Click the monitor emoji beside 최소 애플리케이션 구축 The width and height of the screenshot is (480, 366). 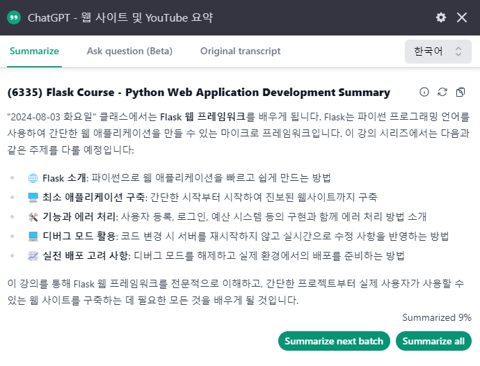pyautogui.click(x=33, y=197)
